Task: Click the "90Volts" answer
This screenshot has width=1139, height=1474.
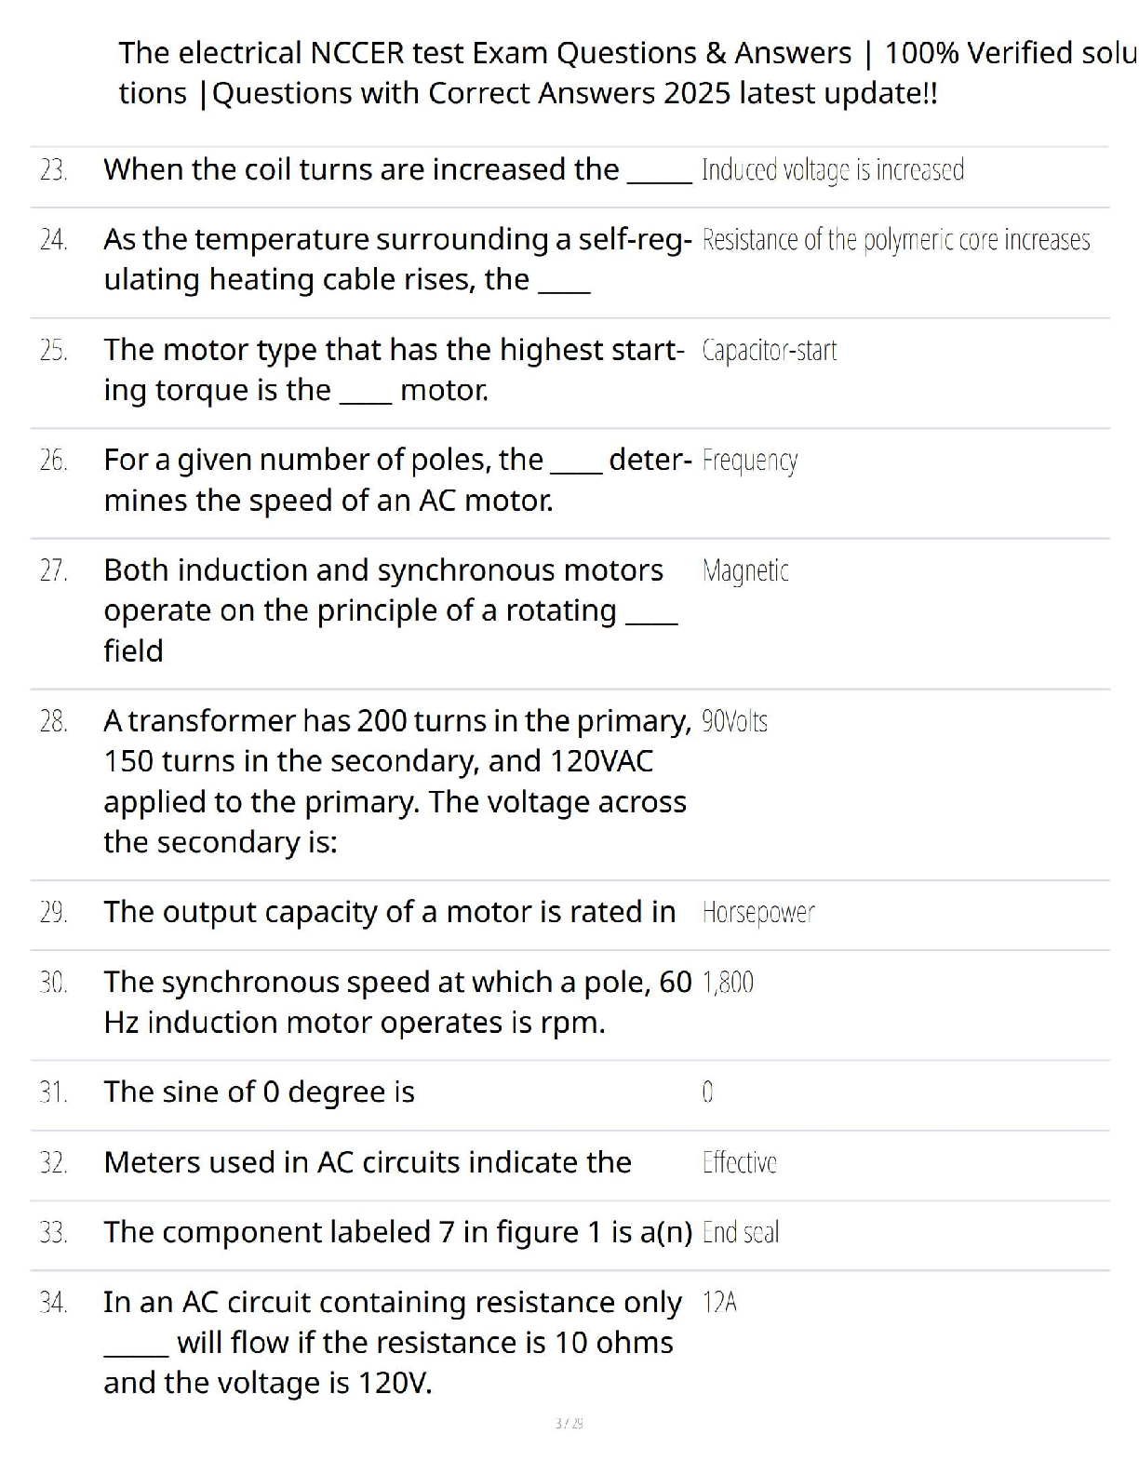Action: tap(734, 721)
